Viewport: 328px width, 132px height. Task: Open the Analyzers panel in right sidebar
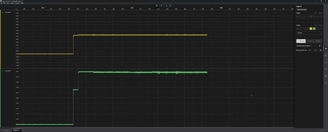pyautogui.click(x=325, y=56)
